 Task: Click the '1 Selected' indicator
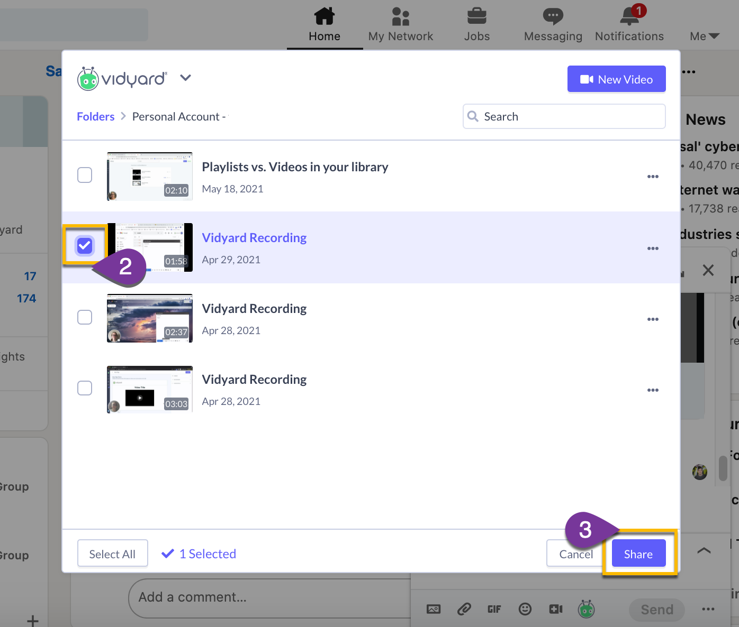click(x=199, y=554)
